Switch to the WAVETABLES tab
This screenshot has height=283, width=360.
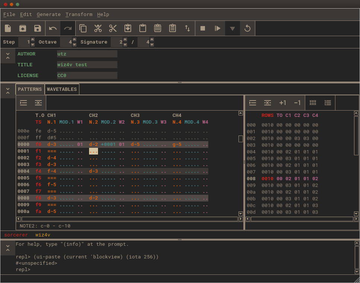tap(62, 89)
